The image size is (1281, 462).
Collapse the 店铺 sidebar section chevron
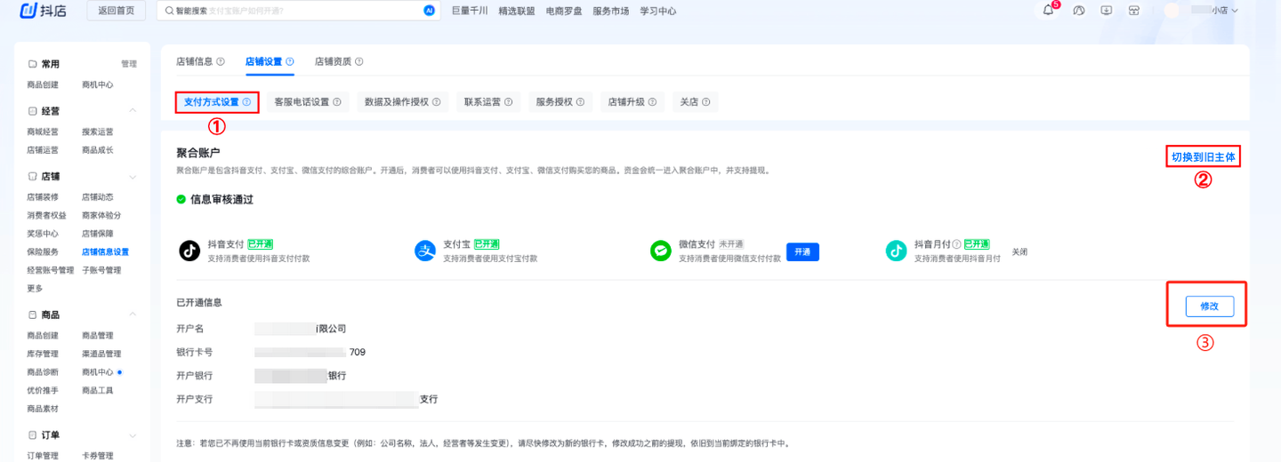click(133, 177)
